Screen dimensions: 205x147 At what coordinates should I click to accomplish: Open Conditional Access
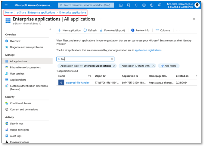(18, 103)
